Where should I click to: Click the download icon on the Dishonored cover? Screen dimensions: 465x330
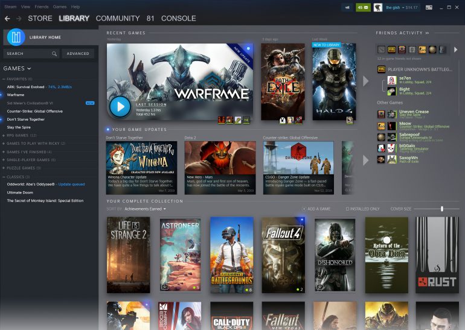[319, 287]
